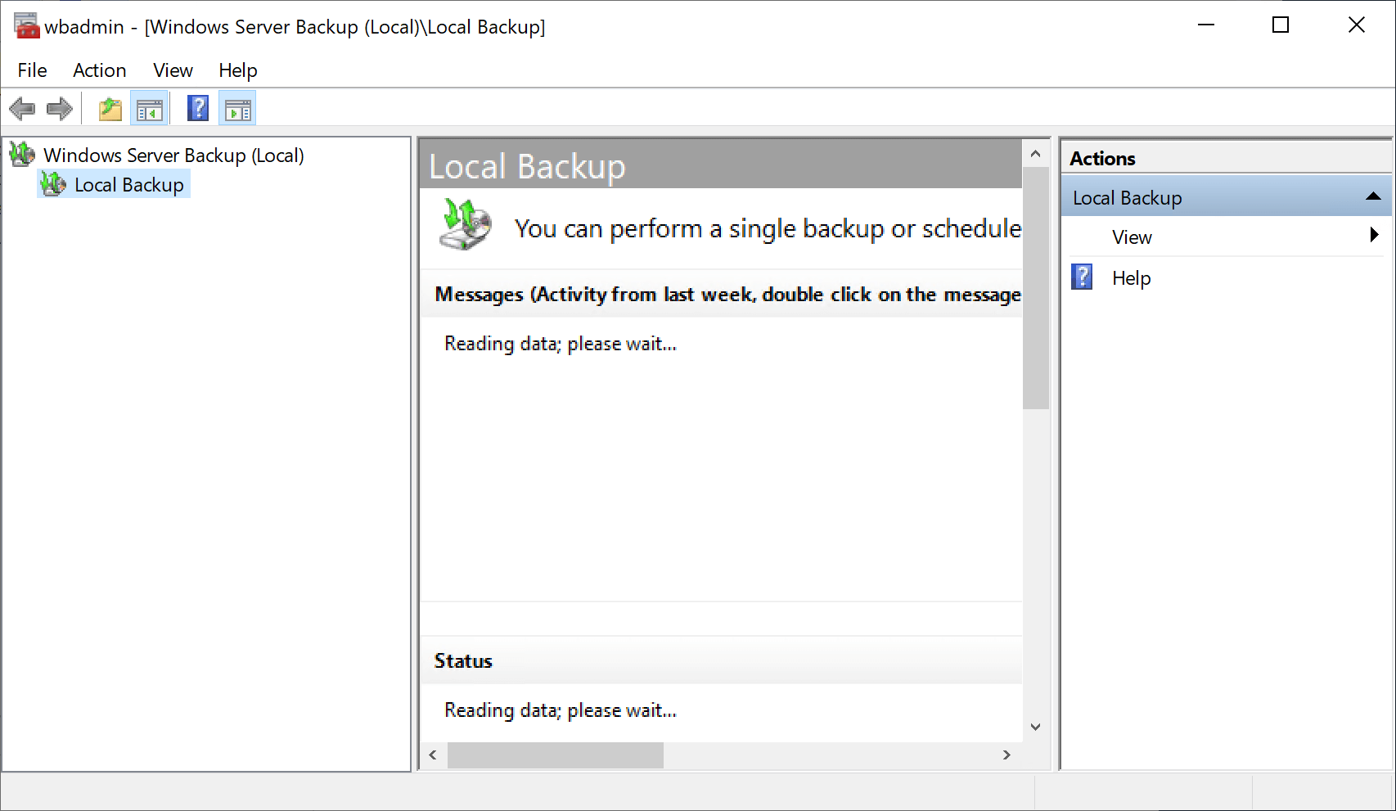This screenshot has height=811, width=1396.
Task: Click the 'You can perform a single backup' text
Action: pyautogui.click(x=768, y=228)
